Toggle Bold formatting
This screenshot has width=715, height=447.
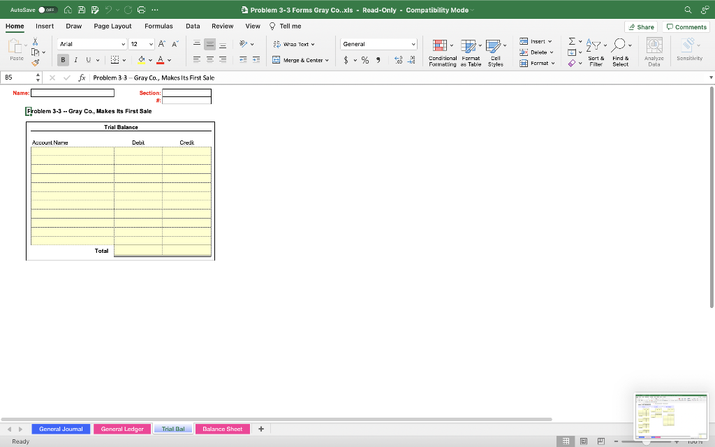[x=63, y=60]
